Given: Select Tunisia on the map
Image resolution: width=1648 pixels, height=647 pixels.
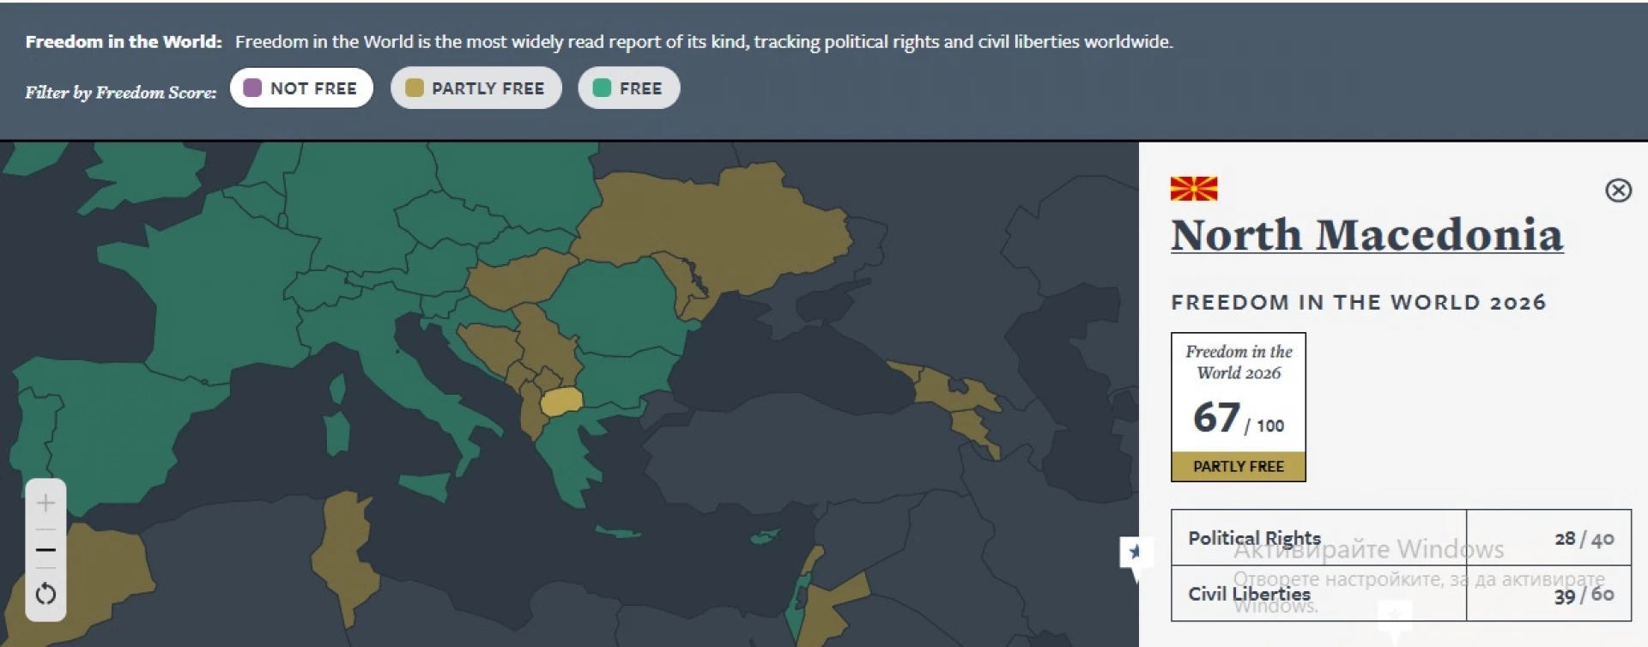Looking at the screenshot, I should point(343,549).
